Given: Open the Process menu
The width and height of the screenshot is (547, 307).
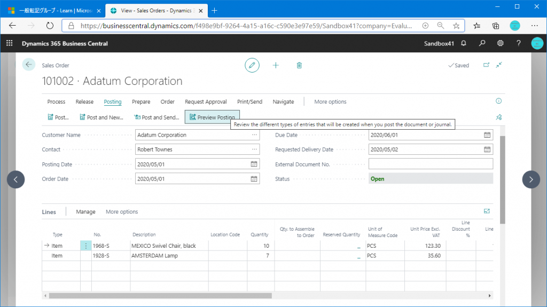Looking at the screenshot, I should 56,101.
